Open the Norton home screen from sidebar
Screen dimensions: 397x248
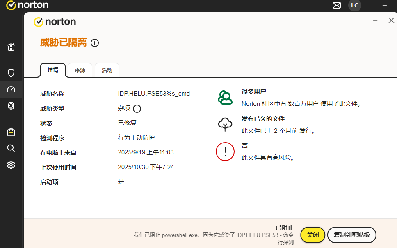coord(11,47)
